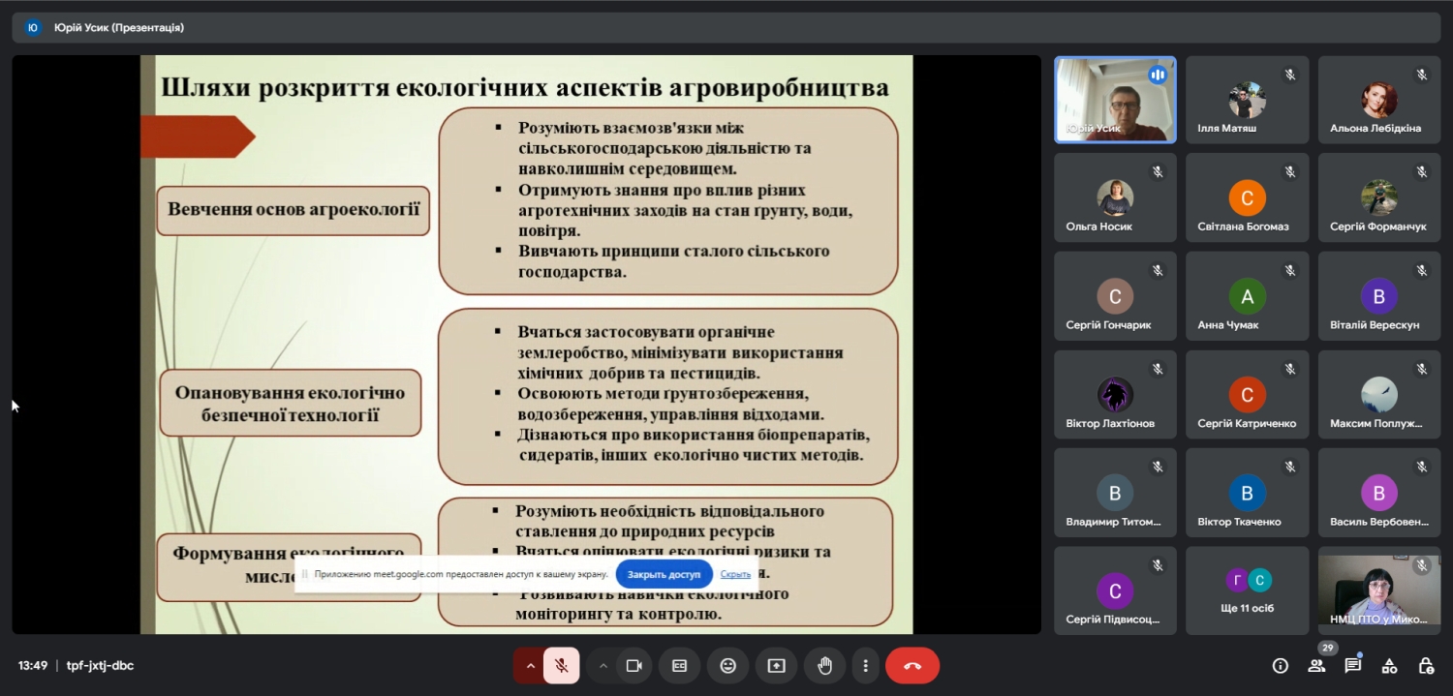1453x696 pixels.
Task: Click the name 'Сергій Гончарик'
Action: tap(1108, 325)
